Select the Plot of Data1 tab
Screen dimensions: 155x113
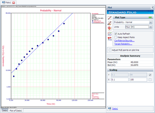click(x=16, y=111)
